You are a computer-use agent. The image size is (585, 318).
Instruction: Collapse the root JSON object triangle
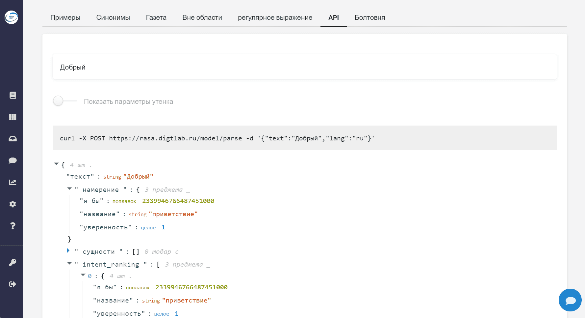point(56,164)
